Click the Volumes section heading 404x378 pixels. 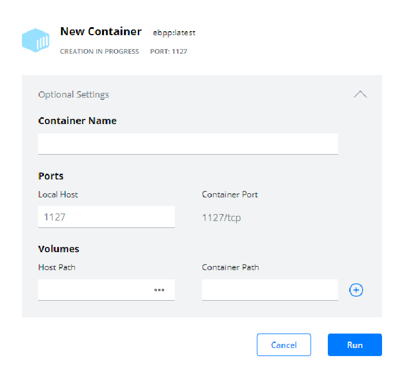(58, 249)
